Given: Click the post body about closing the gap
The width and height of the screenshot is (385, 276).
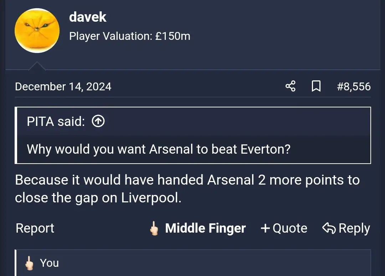Looking at the screenshot, I should pyautogui.click(x=187, y=189).
